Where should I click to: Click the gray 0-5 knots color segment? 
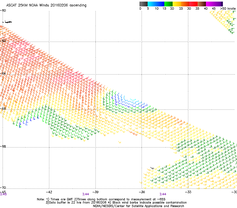pos(143,4)
